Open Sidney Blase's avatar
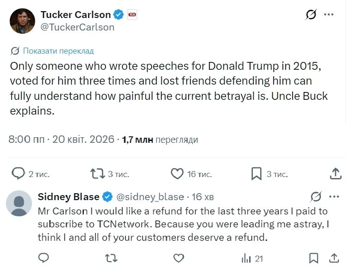 pos(19,202)
